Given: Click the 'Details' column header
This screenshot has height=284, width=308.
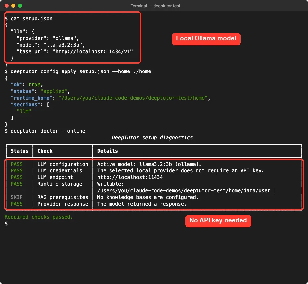Looking at the screenshot, I should (108, 151).
